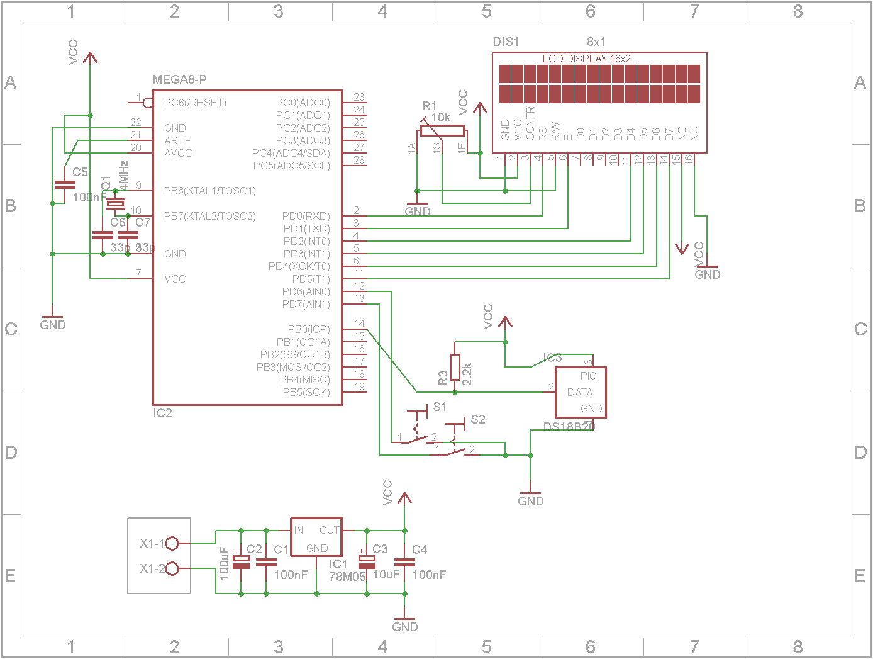The width and height of the screenshot is (873, 659).
Task: Click the AVCC pin label
Action: tap(178, 153)
